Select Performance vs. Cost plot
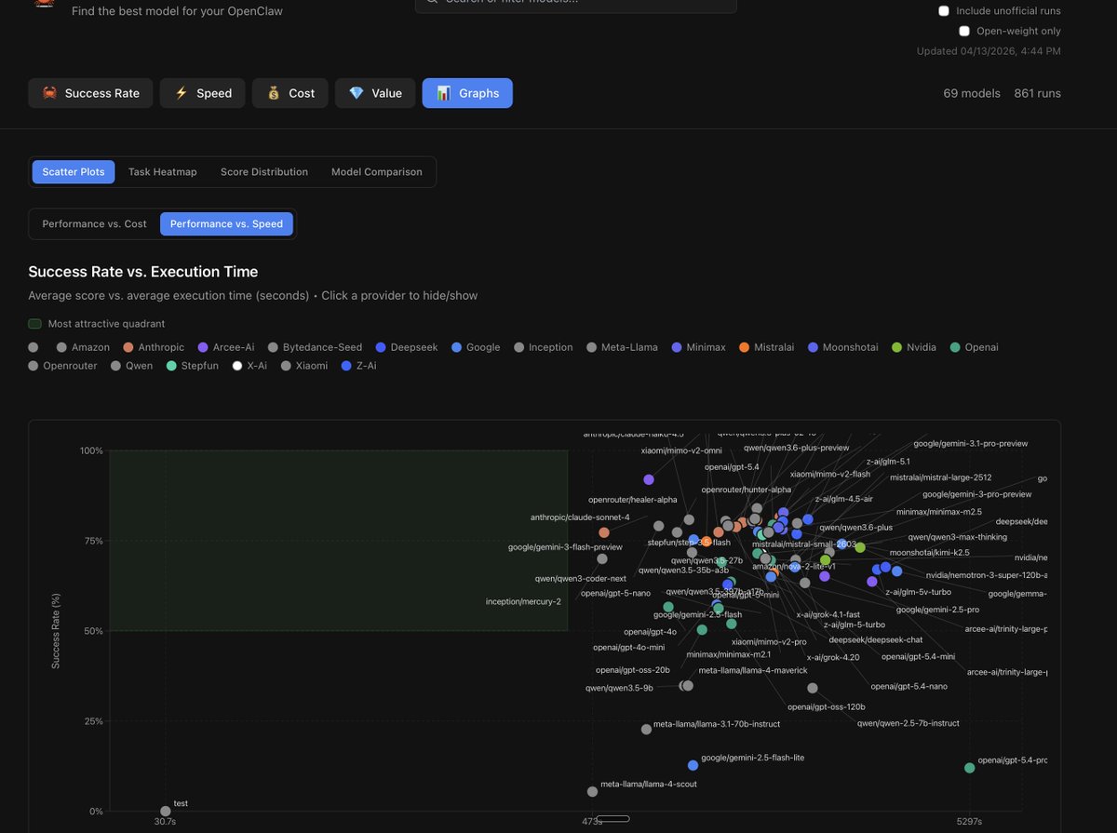The height and width of the screenshot is (833, 1117). [95, 224]
